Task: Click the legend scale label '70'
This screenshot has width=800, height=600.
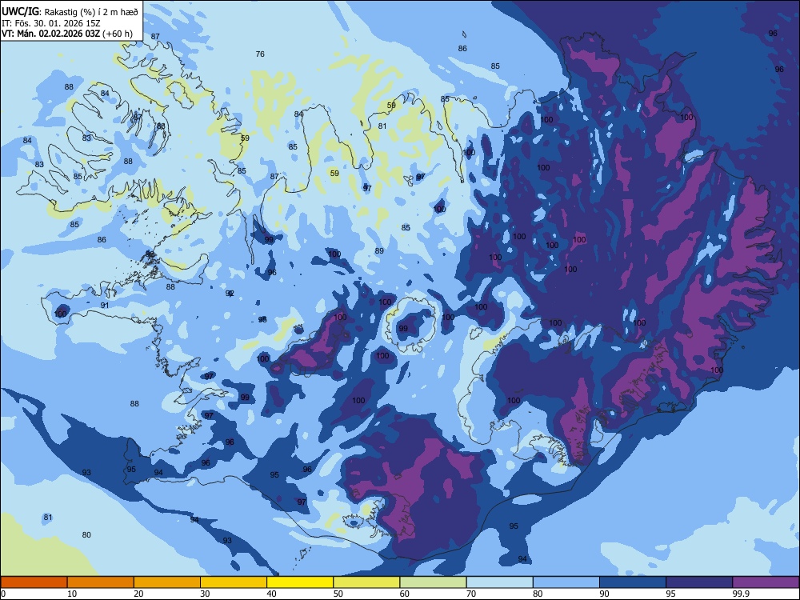Action: (471, 594)
